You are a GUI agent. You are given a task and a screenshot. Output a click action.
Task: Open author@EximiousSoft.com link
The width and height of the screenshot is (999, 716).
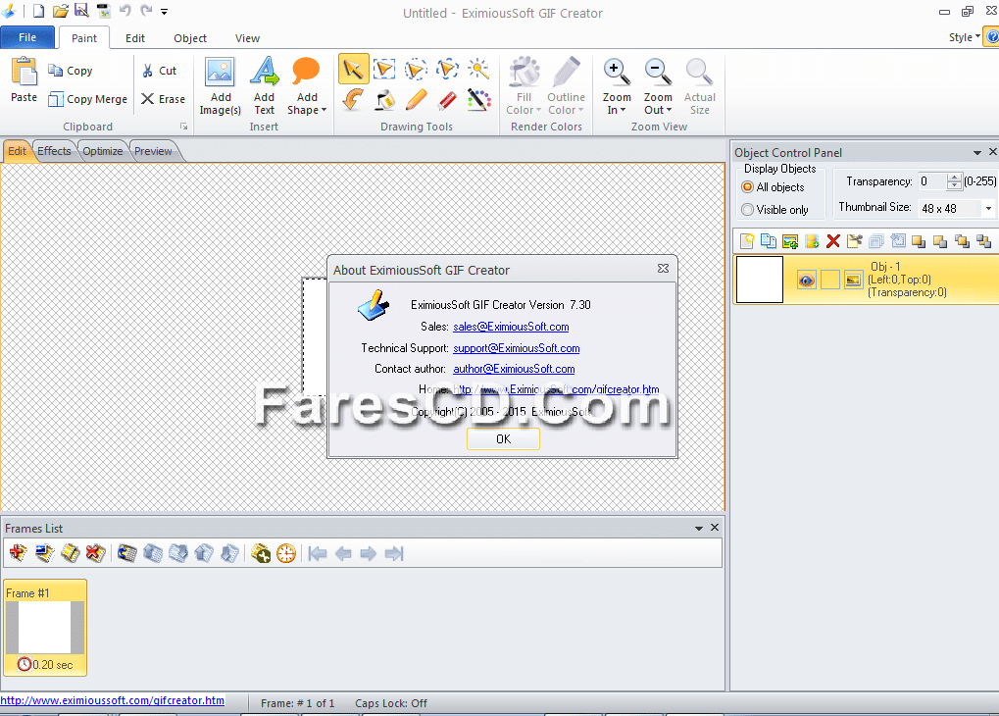(x=514, y=369)
